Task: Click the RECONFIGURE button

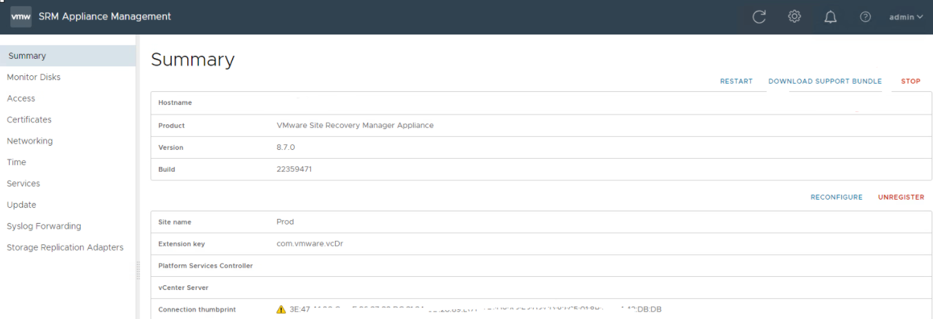Action: pos(836,197)
